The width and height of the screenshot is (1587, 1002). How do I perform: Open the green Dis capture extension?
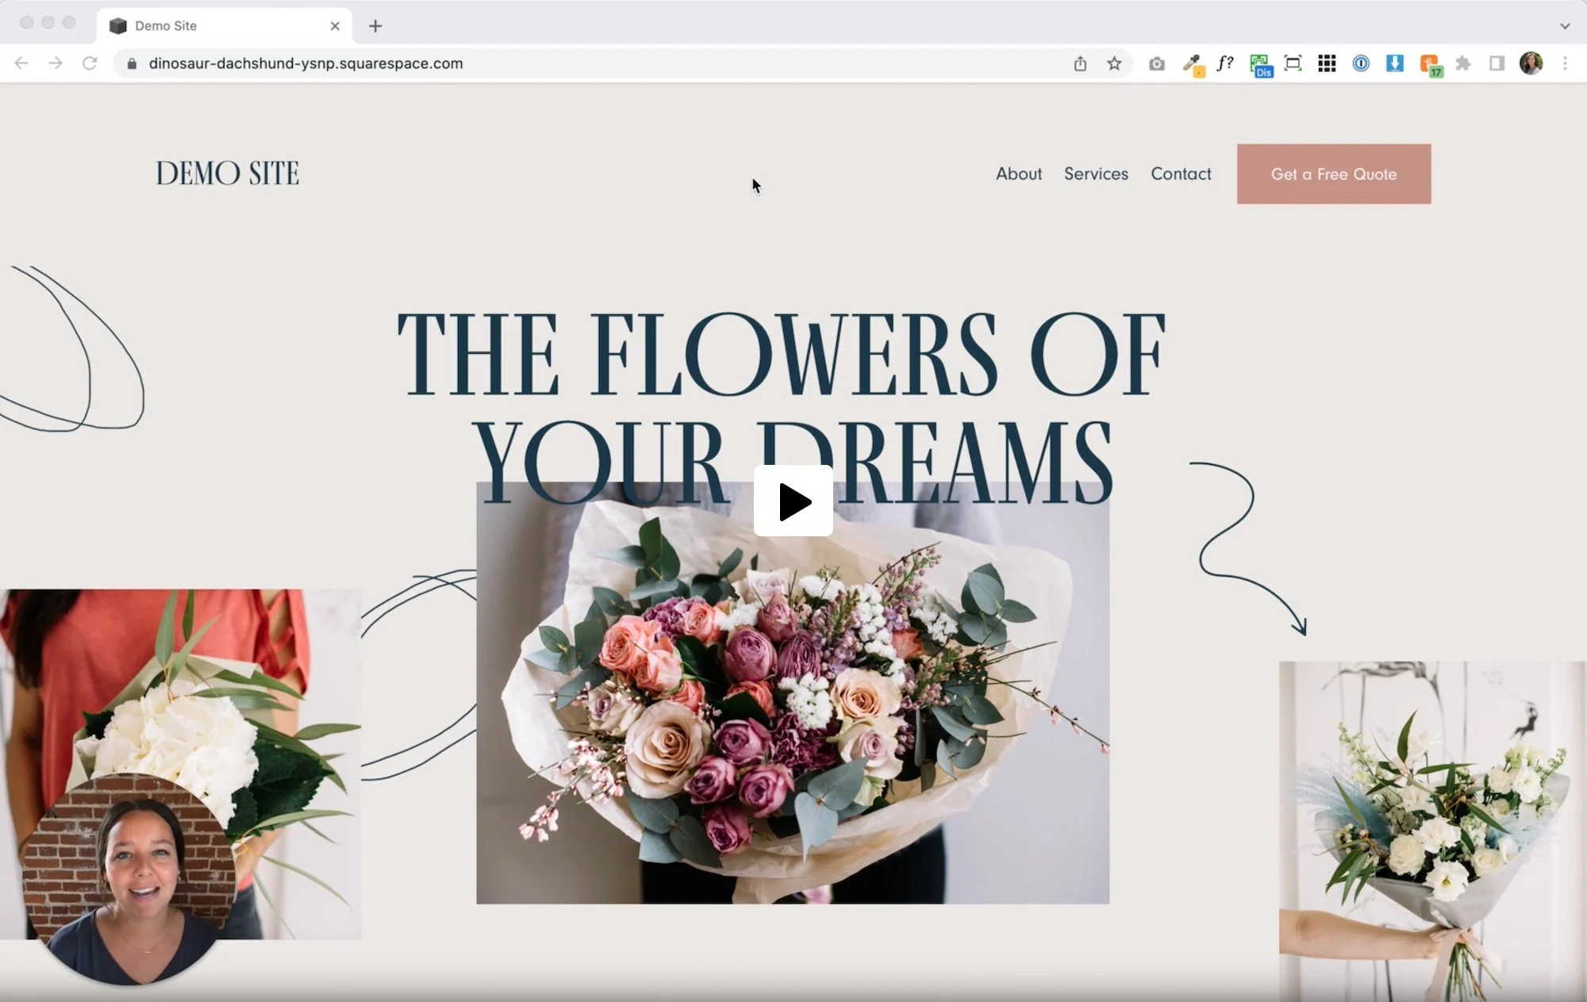[1261, 63]
